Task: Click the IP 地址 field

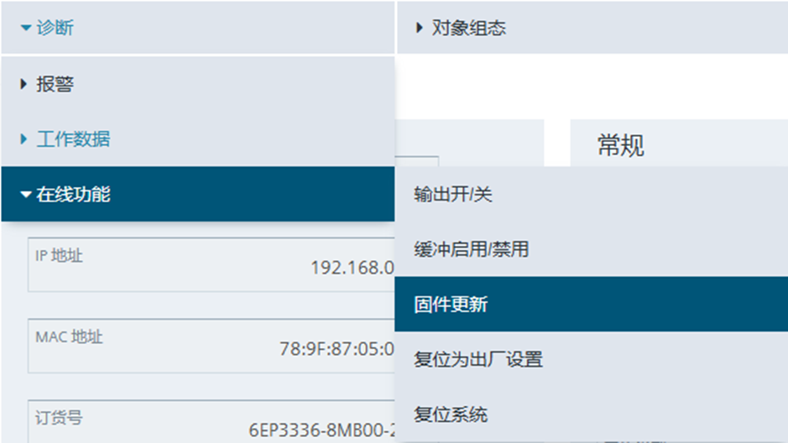Action: coord(210,265)
